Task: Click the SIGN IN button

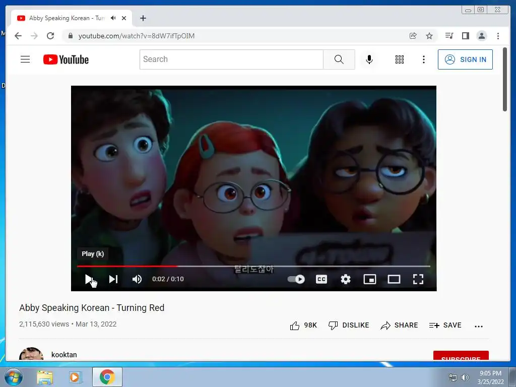Action: tap(465, 59)
